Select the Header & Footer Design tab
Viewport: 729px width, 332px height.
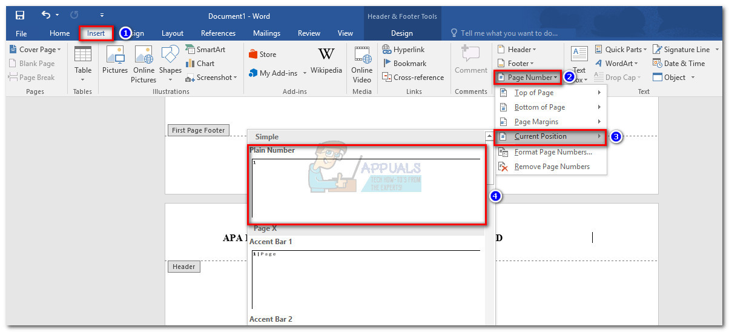[x=402, y=33]
